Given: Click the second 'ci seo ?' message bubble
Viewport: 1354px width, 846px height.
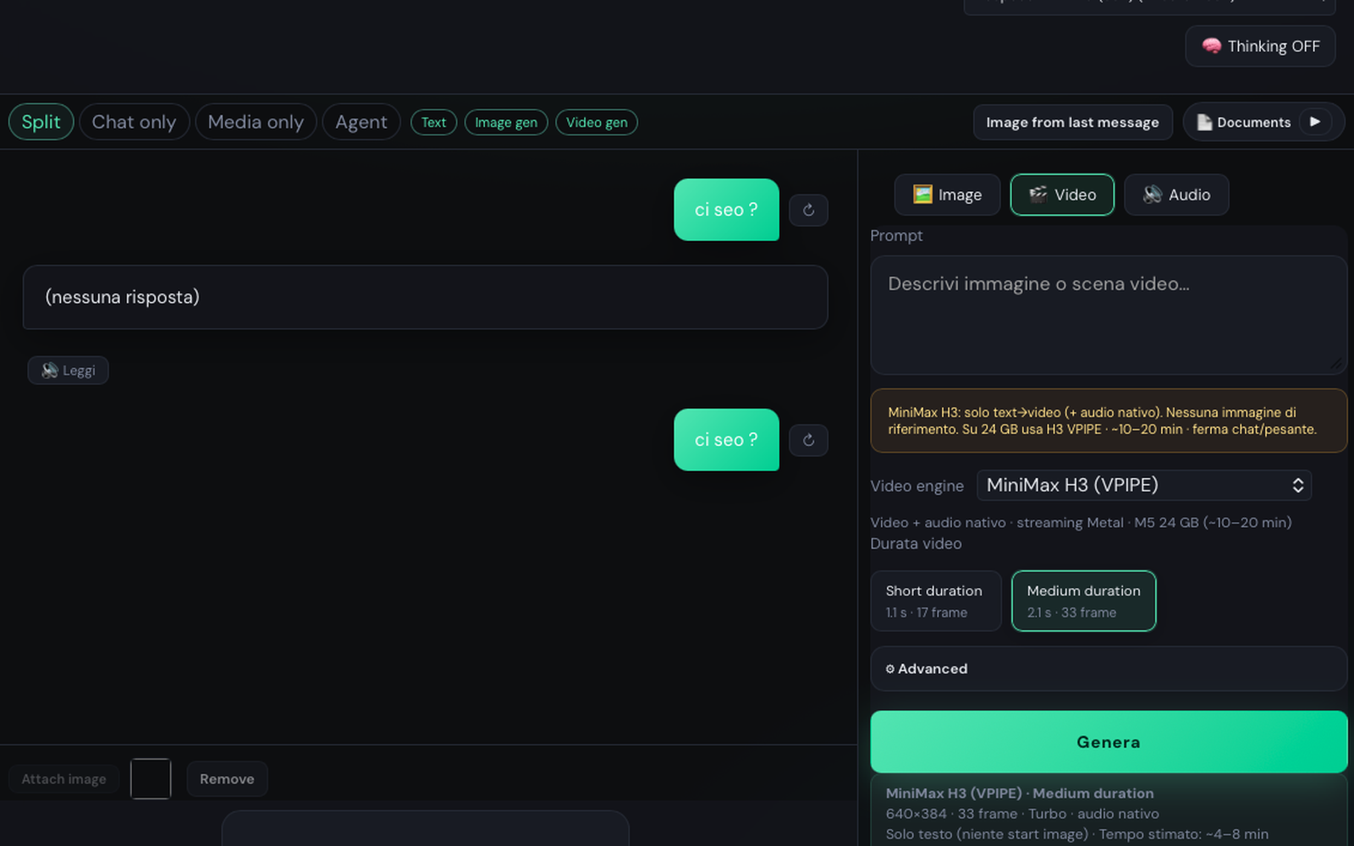Looking at the screenshot, I should [726, 440].
